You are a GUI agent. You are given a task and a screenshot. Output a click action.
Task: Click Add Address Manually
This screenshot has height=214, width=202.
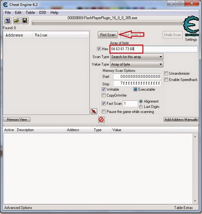coord(181,120)
